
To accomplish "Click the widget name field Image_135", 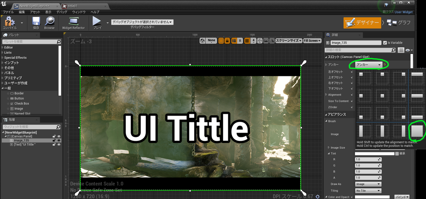I will (x=355, y=43).
